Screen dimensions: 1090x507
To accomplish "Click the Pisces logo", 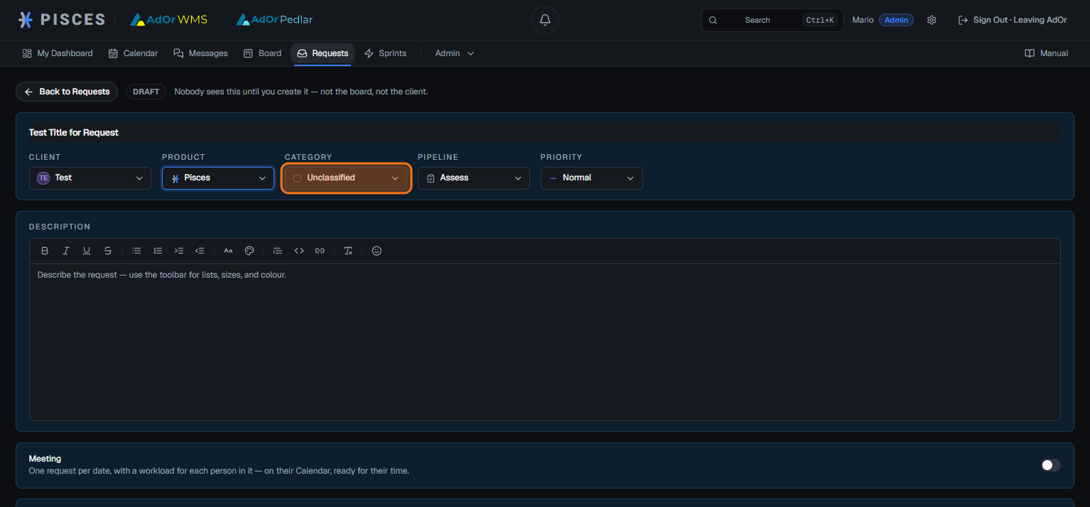I will pyautogui.click(x=61, y=20).
